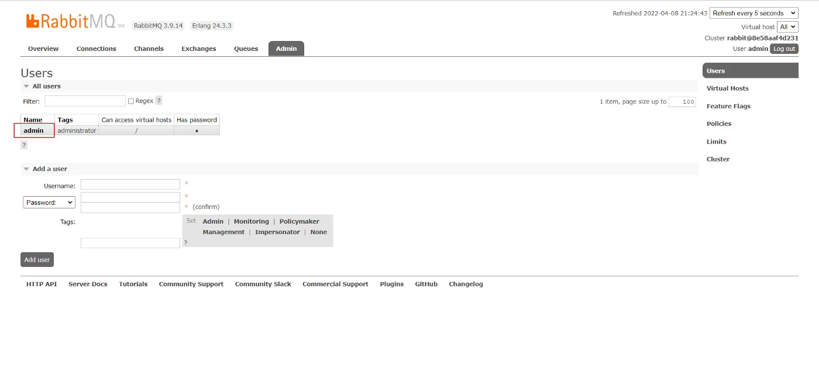Viewport: 819px width, 377px height.
Task: Open the Connections tab
Action: tap(97, 49)
